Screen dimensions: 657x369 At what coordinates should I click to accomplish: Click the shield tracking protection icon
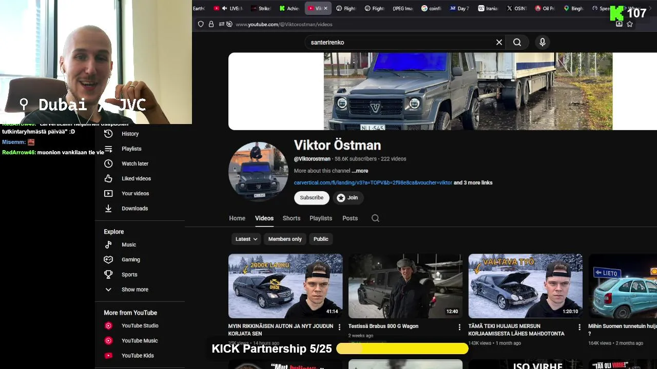coord(201,24)
